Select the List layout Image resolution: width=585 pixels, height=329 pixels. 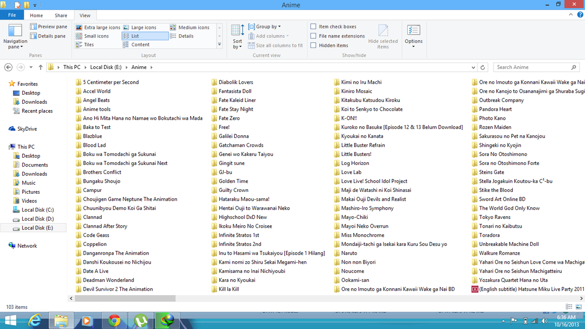point(145,36)
